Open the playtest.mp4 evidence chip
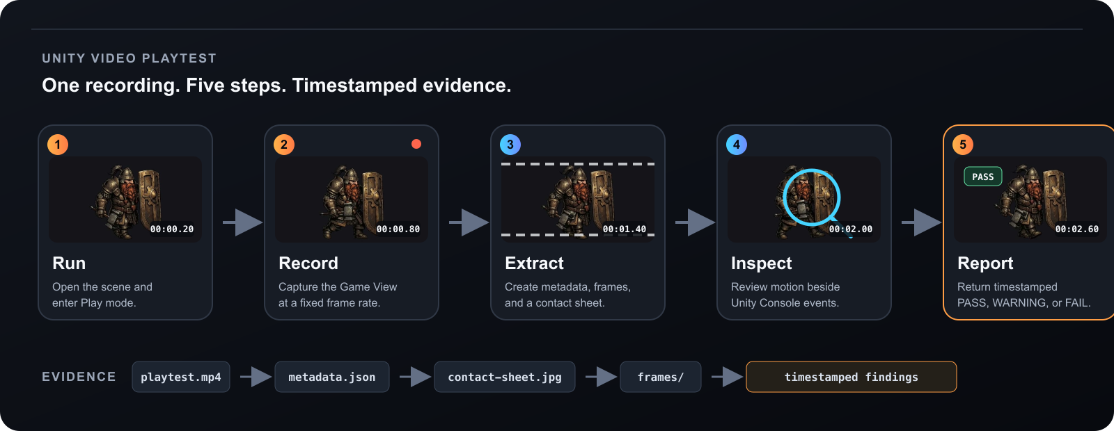Screen dimensions: 1114x431 181,377
